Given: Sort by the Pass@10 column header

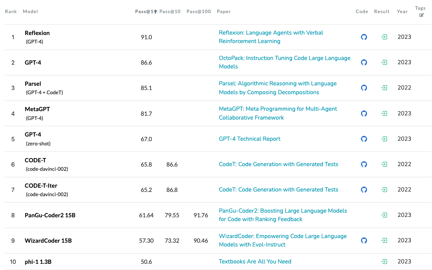Looking at the screenshot, I should (x=170, y=11).
